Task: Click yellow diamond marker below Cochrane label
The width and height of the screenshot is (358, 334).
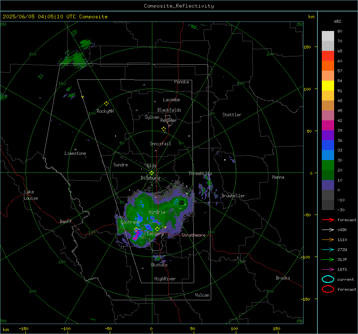Action: 136,230
